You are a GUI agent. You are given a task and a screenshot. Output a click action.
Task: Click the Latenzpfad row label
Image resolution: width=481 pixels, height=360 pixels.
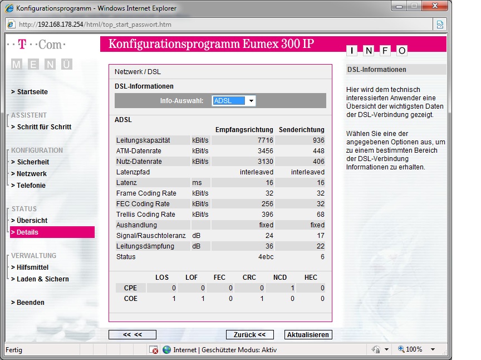133,172
